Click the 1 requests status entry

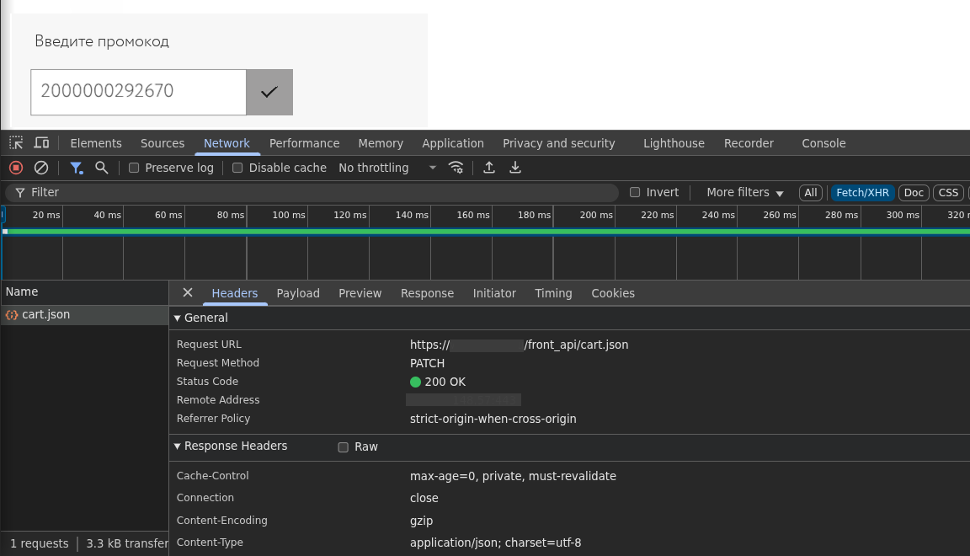[x=40, y=543]
